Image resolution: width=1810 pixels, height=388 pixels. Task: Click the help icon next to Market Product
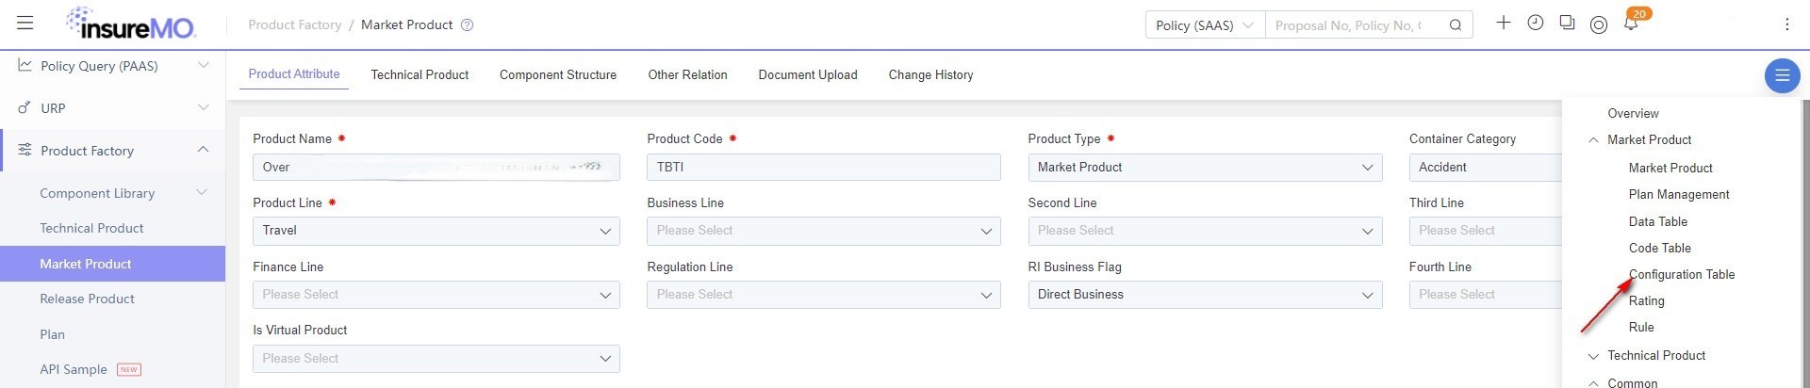[x=467, y=25]
